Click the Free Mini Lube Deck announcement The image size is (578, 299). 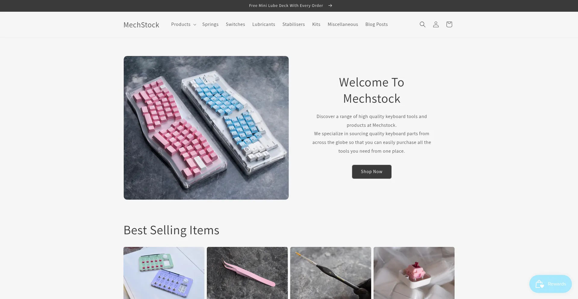click(x=286, y=6)
